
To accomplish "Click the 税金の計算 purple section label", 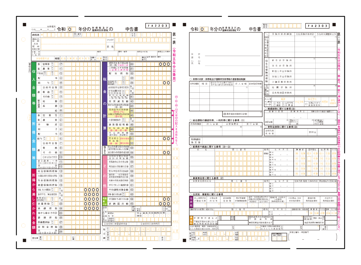I will coord(104,104).
